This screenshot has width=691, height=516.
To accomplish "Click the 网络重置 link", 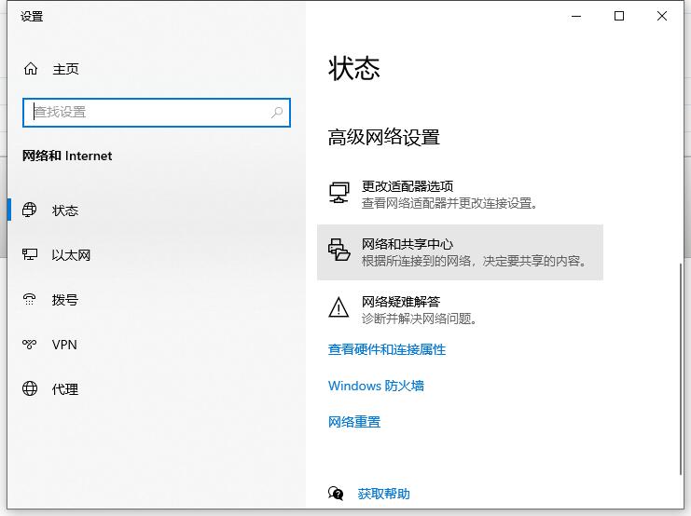I will pos(354,422).
